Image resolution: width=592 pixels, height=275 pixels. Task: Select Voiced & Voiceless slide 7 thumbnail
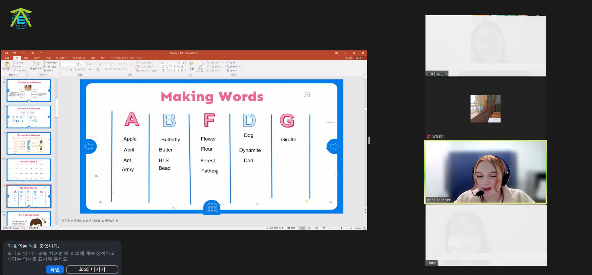[x=29, y=91]
